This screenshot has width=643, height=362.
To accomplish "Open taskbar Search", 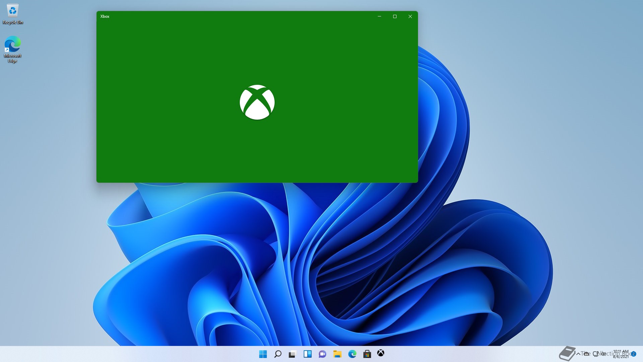I will pyautogui.click(x=278, y=354).
